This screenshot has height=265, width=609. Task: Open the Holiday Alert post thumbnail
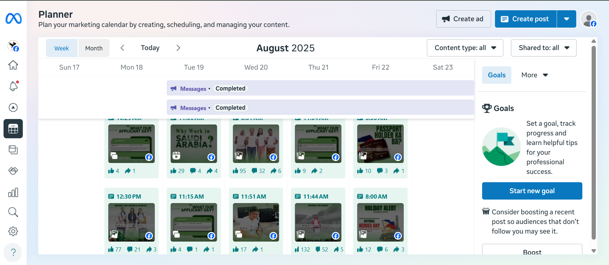(x=380, y=222)
